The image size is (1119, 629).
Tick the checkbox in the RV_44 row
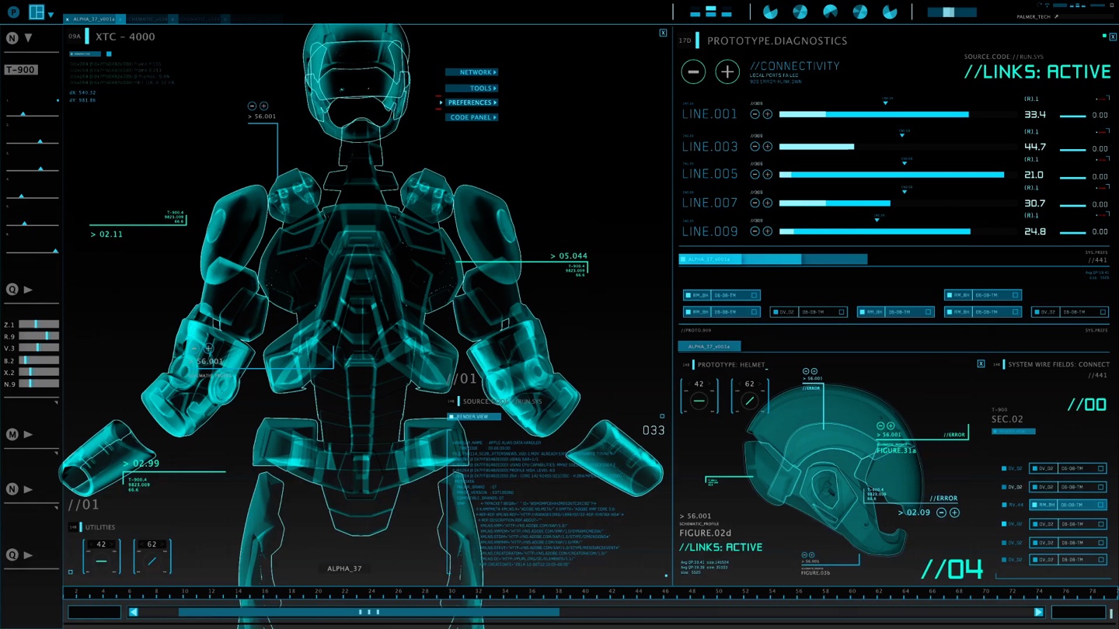(1100, 506)
